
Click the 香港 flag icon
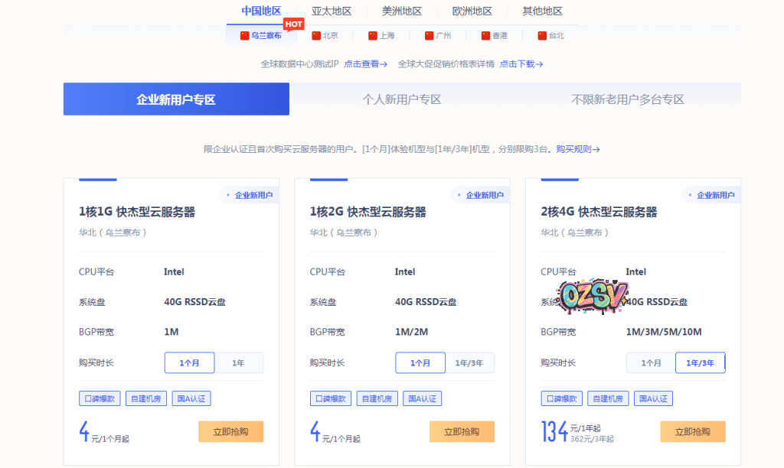pos(485,36)
